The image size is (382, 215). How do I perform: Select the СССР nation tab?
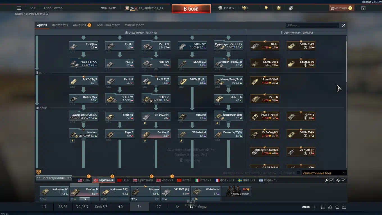click(123, 180)
